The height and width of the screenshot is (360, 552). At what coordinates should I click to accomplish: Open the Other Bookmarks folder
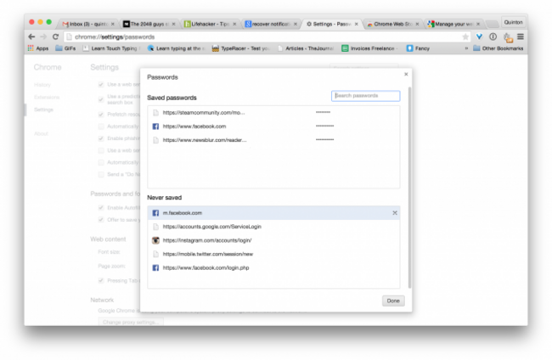point(498,48)
